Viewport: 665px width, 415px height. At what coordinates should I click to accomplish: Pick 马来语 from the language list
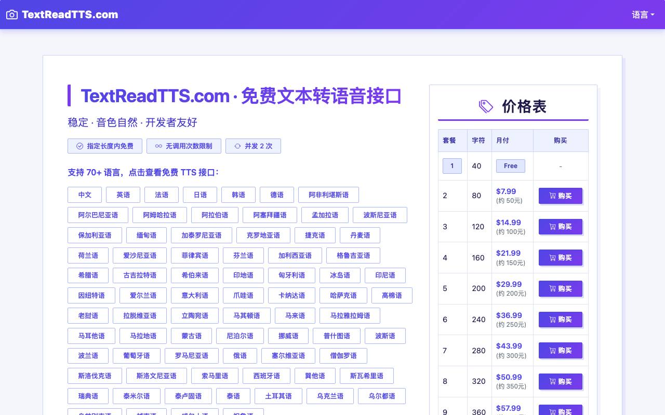295,316
